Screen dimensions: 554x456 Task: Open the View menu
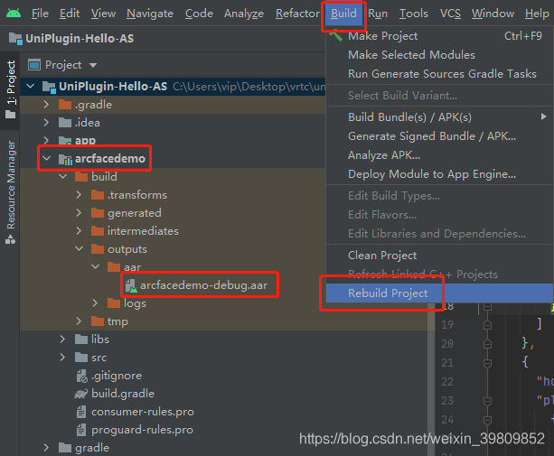[103, 14]
